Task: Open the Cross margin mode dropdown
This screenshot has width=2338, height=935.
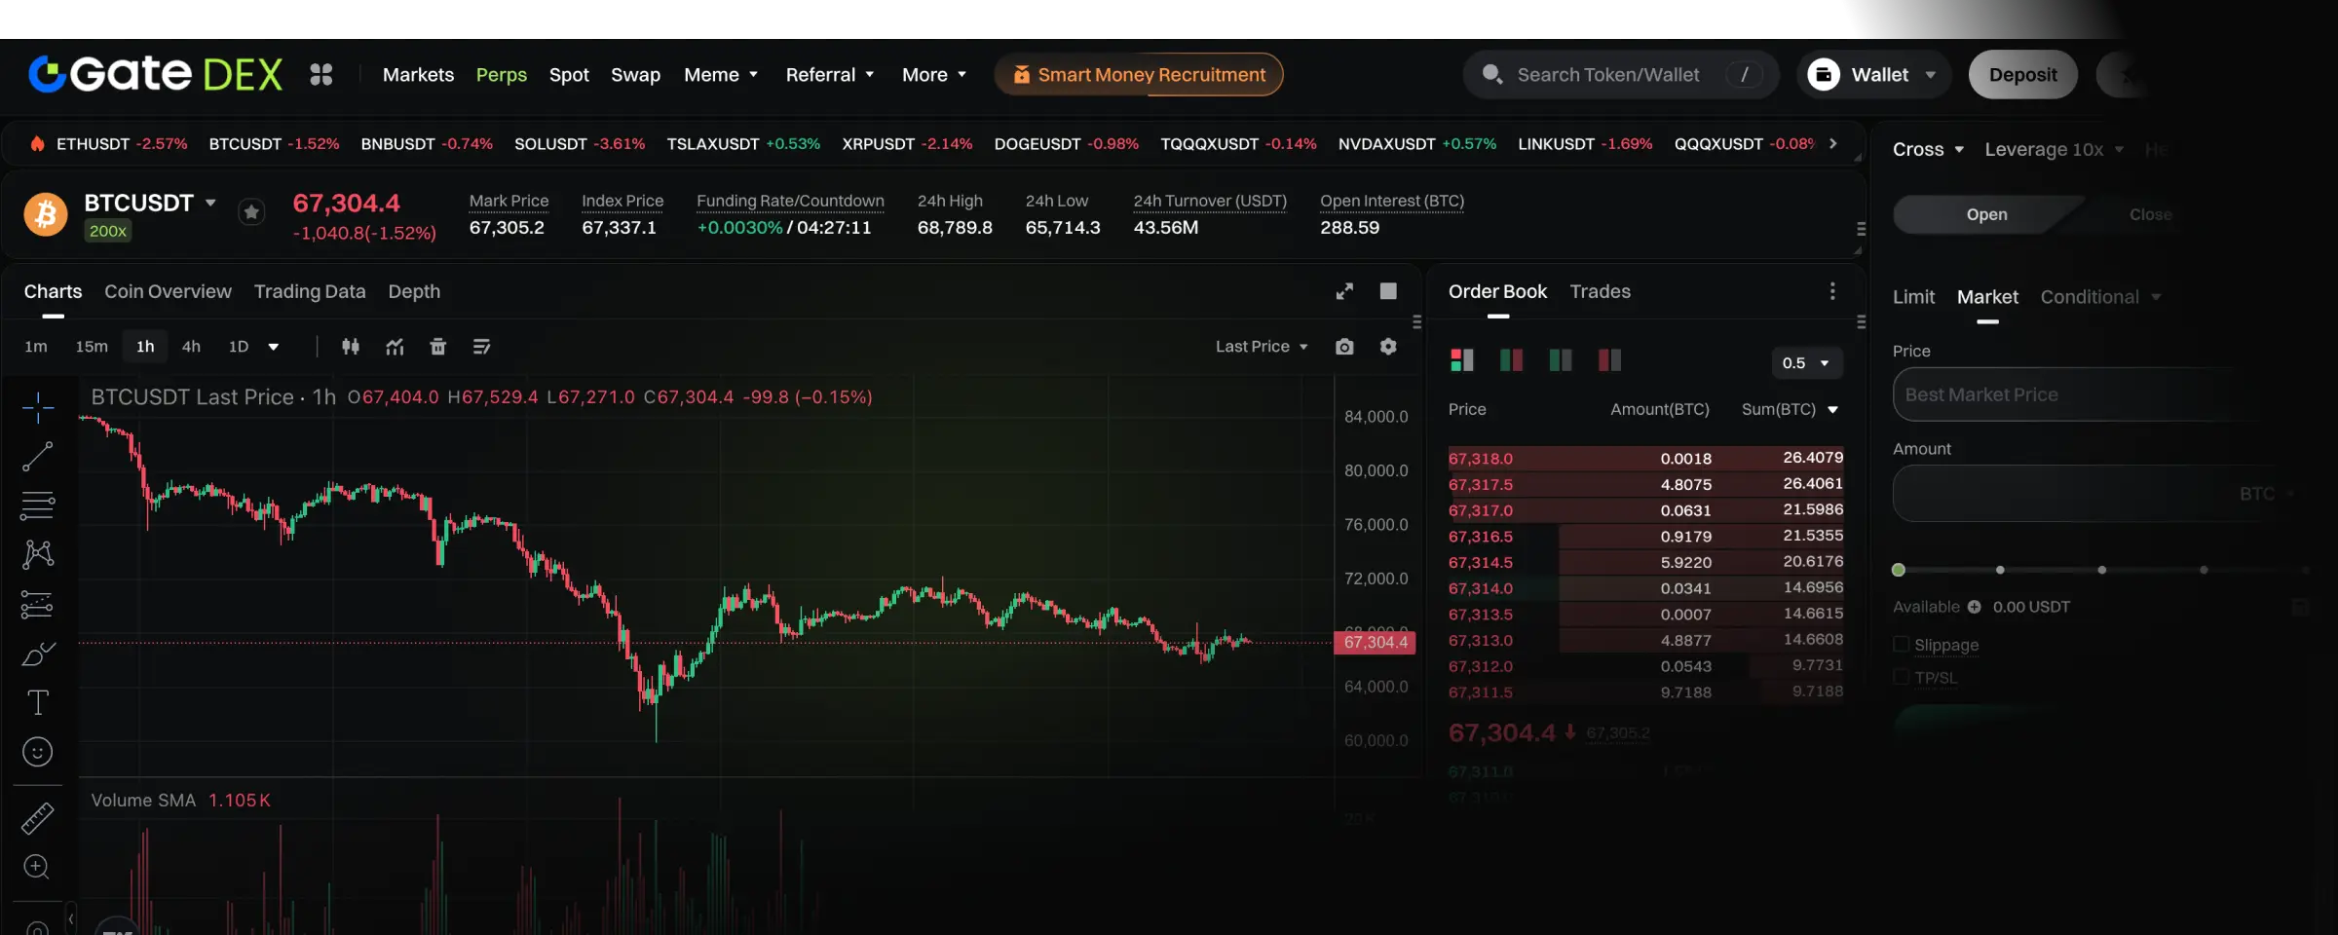Action: click(x=1927, y=149)
